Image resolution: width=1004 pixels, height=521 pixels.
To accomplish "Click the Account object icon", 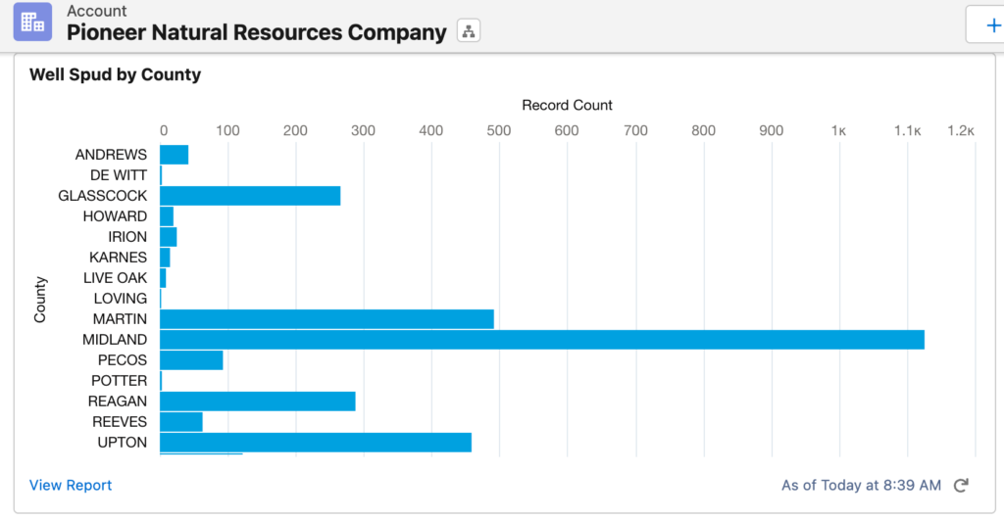I will pyautogui.click(x=32, y=22).
